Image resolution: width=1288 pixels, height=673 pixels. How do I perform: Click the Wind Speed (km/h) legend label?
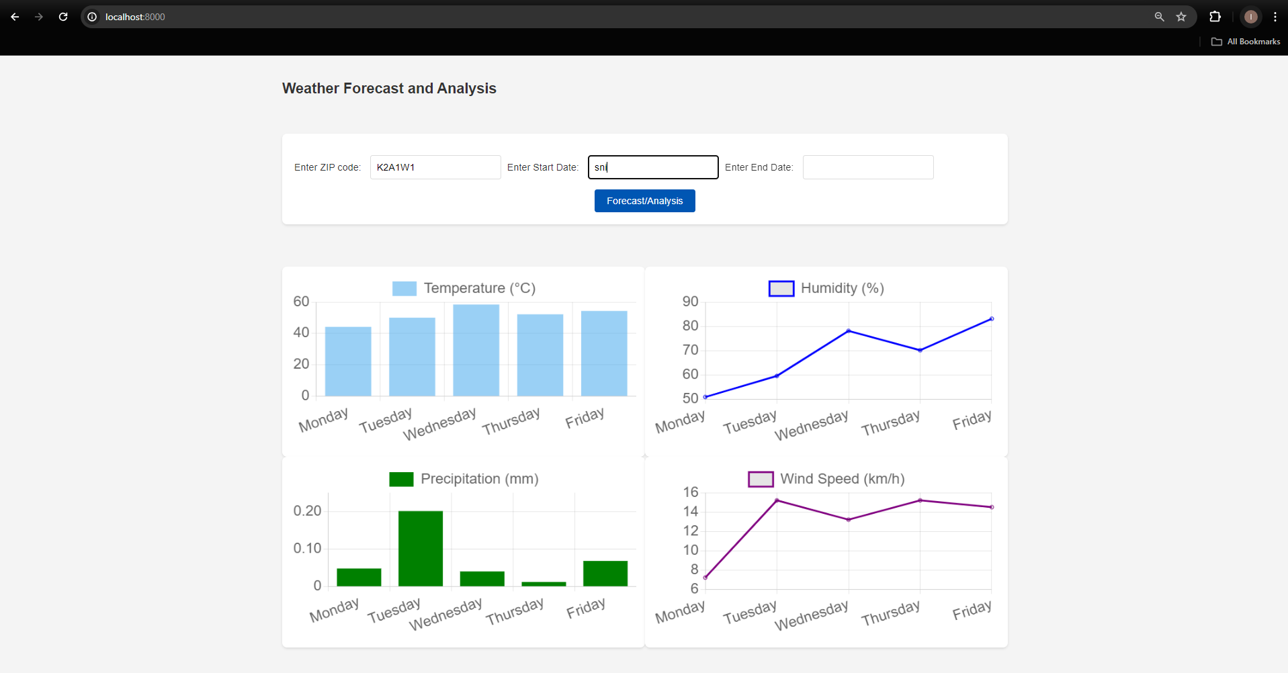click(843, 479)
